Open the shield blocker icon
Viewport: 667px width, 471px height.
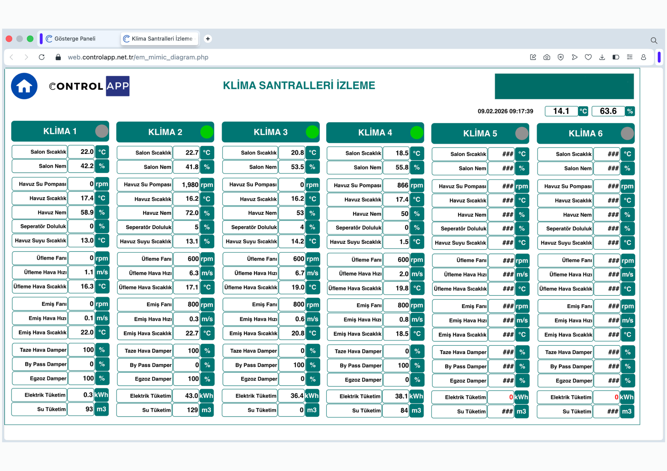(561, 57)
